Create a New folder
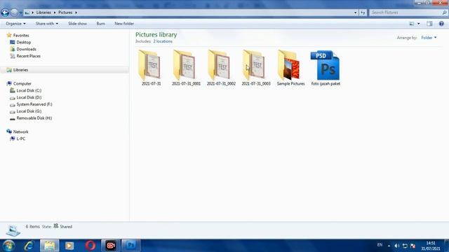Screen dimensions: 449x252 coord(124,24)
